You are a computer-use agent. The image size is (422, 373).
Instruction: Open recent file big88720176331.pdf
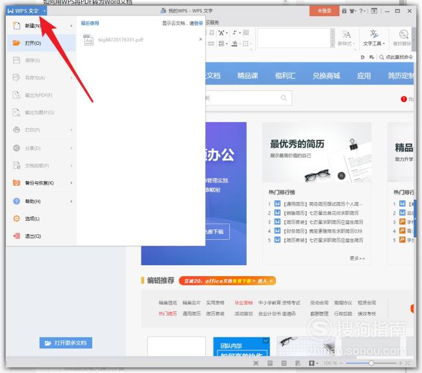click(140, 40)
